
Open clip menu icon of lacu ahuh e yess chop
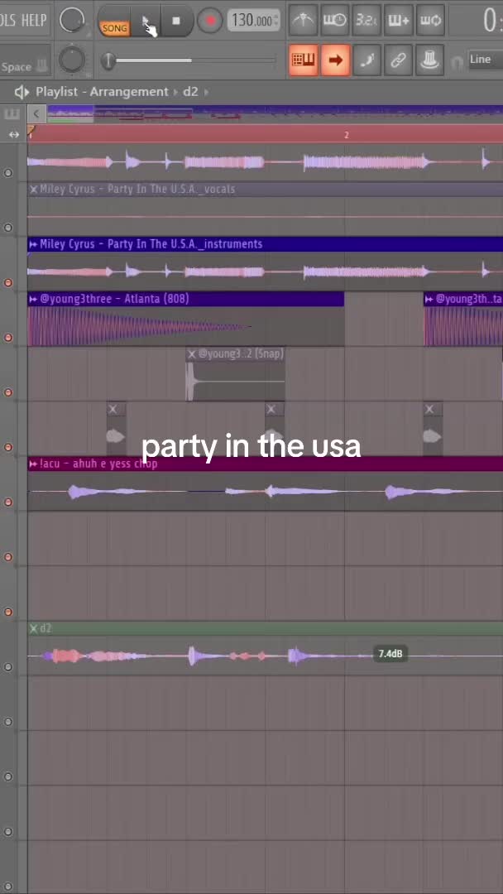click(x=33, y=464)
